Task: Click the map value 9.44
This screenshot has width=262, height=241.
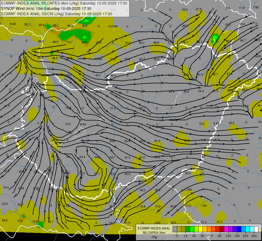Action: click(83, 124)
